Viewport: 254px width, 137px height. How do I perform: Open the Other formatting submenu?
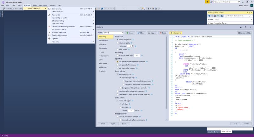pyautogui.click(x=71, y=21)
